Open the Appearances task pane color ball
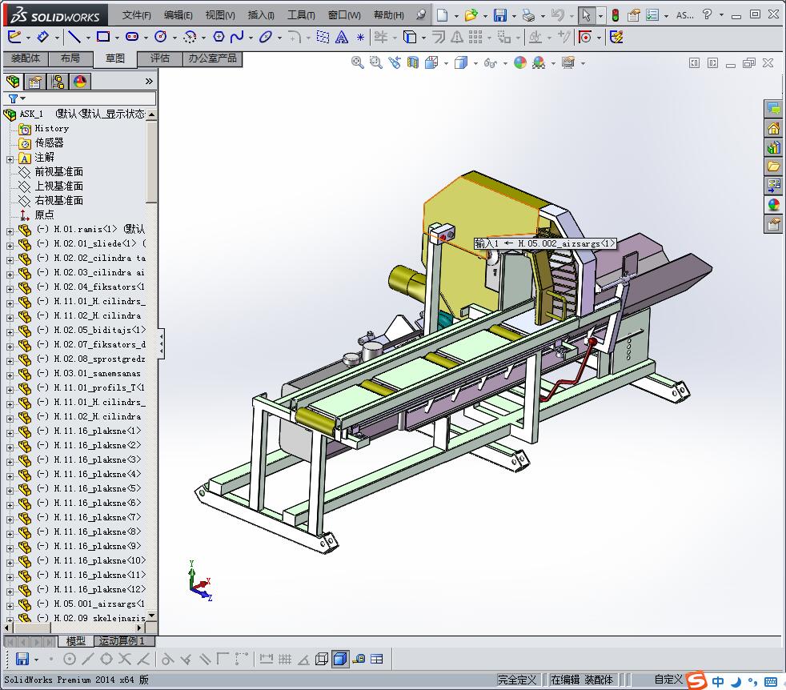The height and width of the screenshot is (690, 786). point(773,204)
